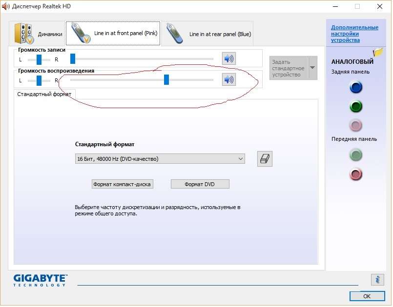Mute the playback volume speaker button
The image size is (393, 307).
[x=229, y=80]
